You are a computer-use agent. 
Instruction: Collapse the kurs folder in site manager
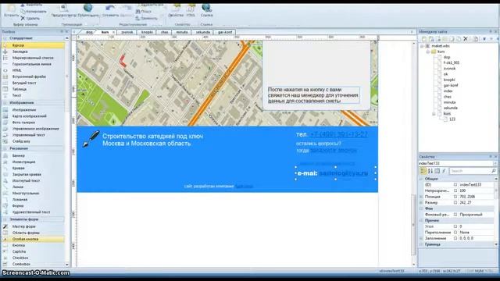point(428,52)
